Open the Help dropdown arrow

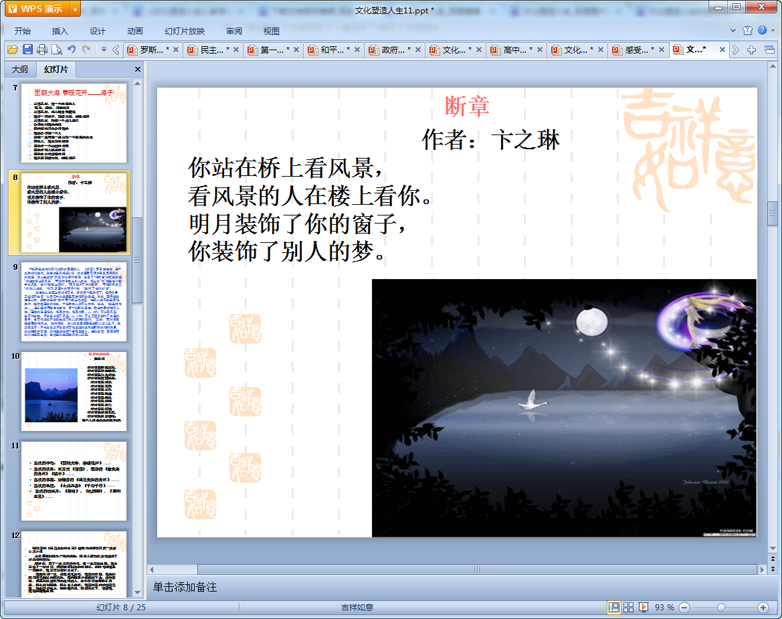click(x=773, y=30)
